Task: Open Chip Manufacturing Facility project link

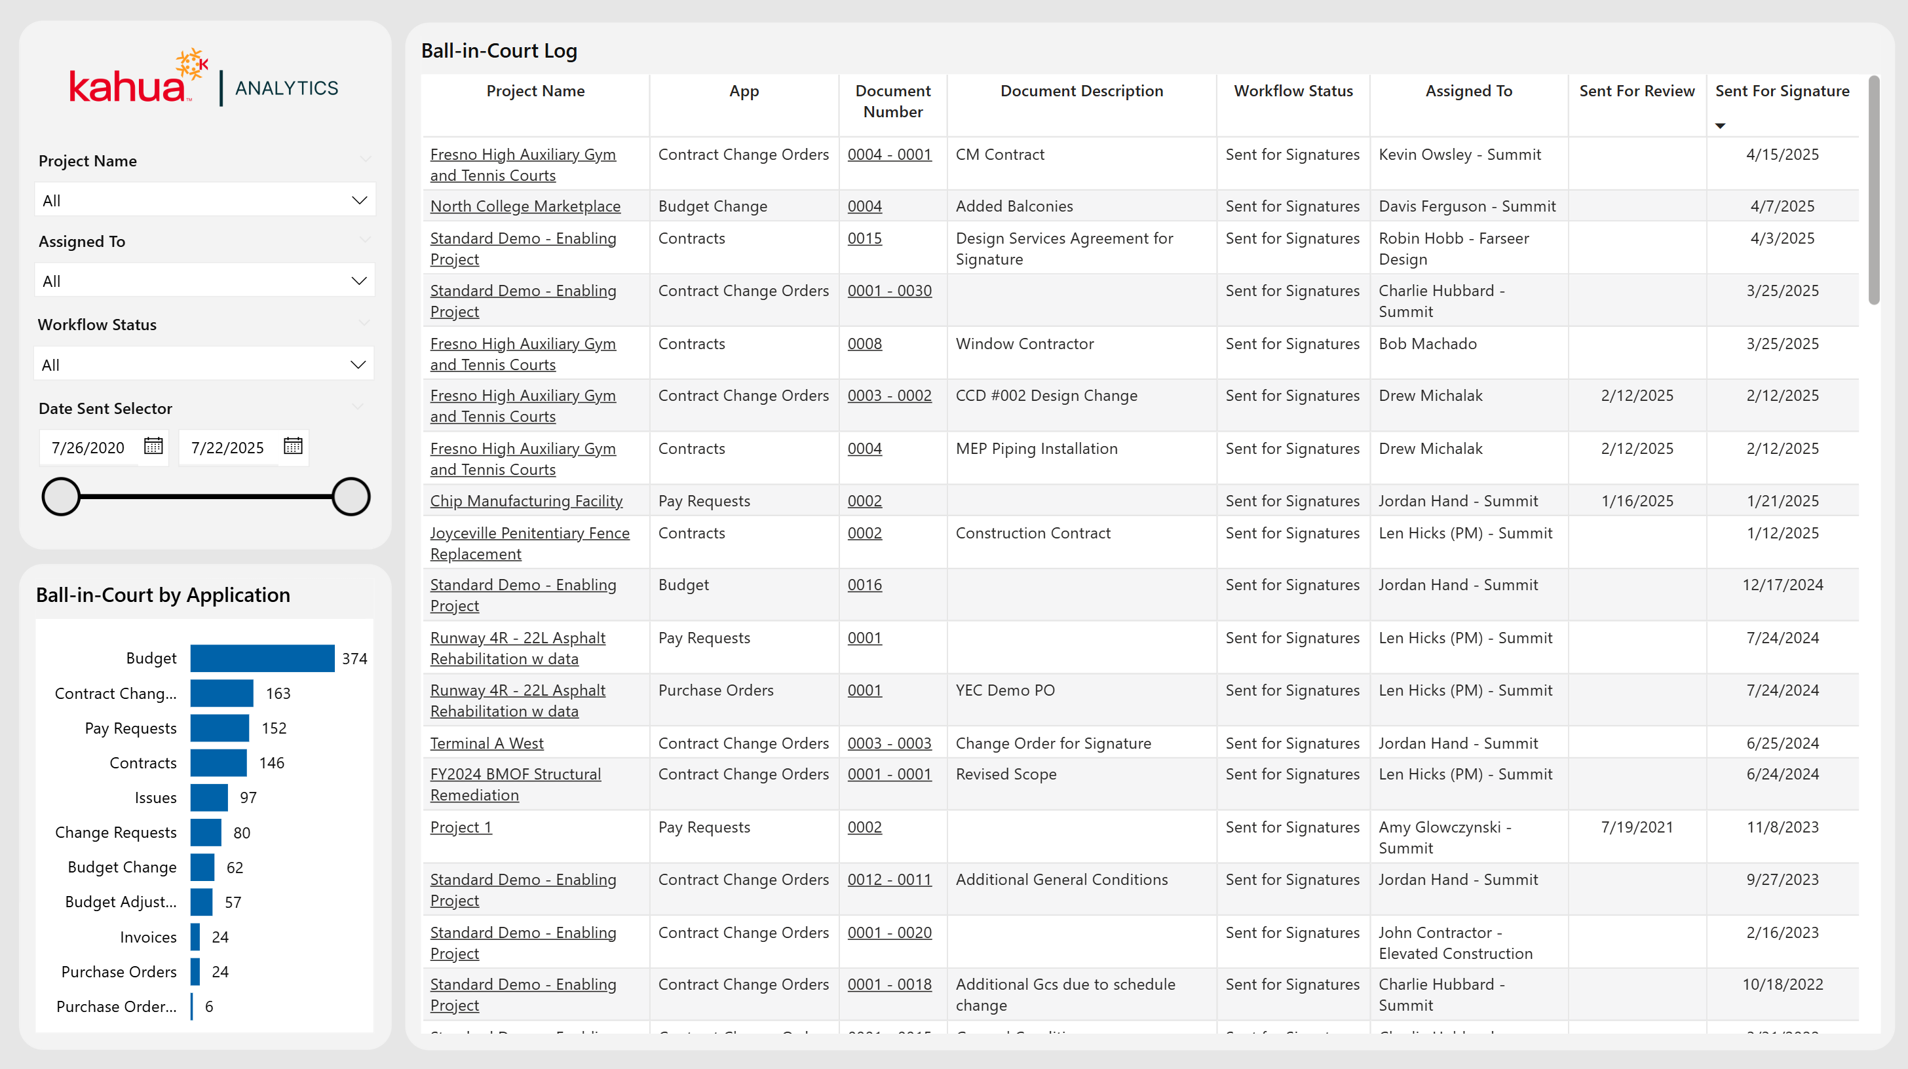Action: (x=526, y=500)
